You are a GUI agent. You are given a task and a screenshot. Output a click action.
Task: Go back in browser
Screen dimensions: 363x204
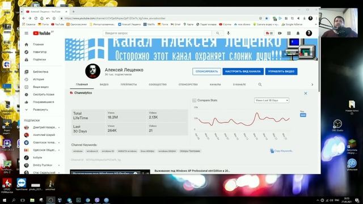(24, 18)
